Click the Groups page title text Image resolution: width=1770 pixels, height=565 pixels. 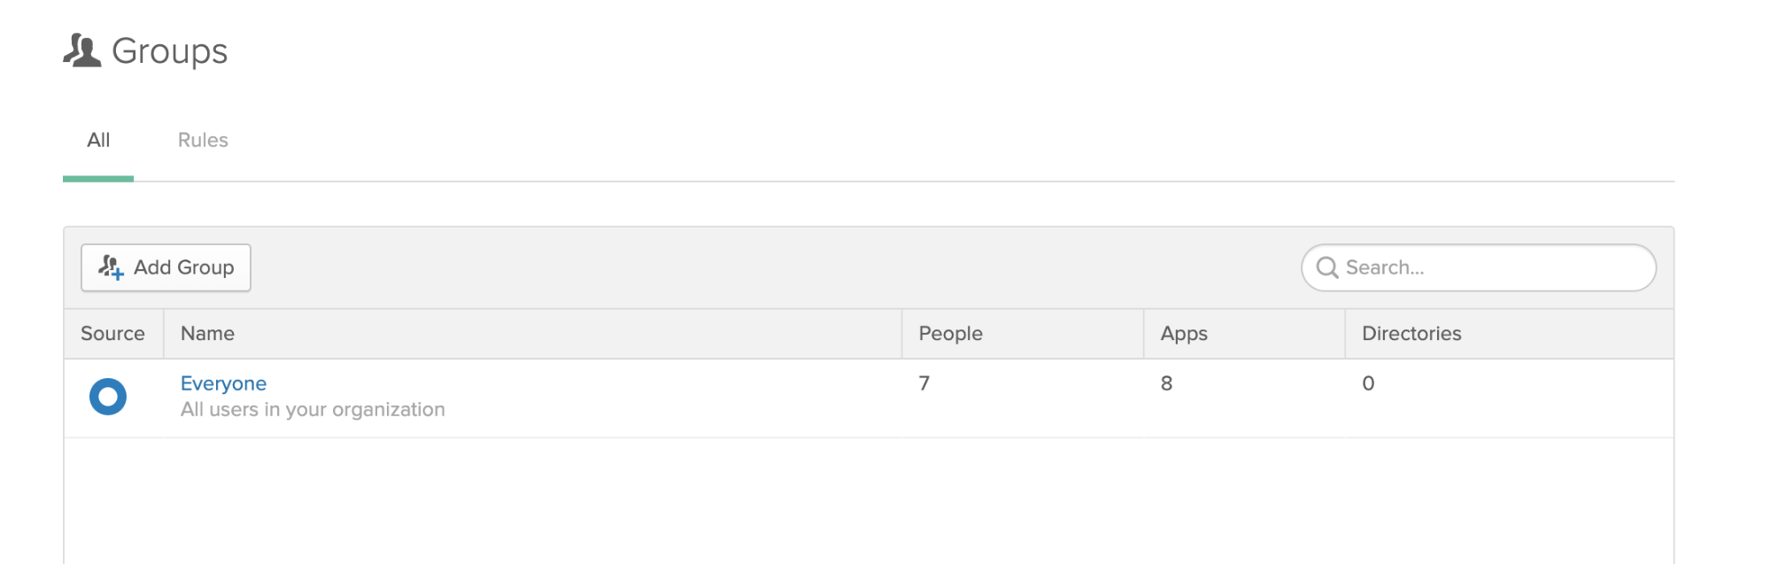point(169,51)
